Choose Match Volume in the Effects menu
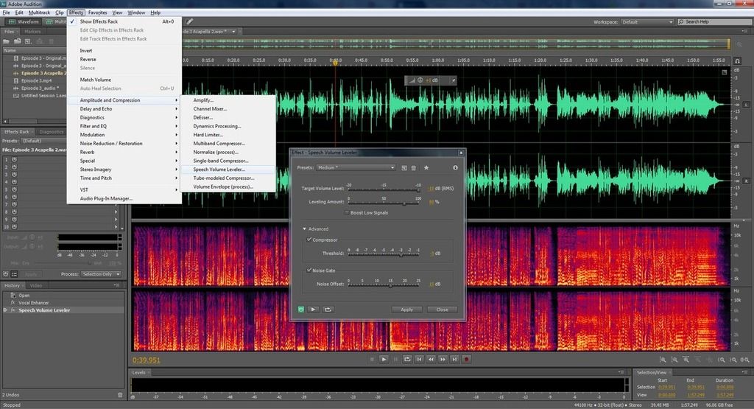 (124, 80)
